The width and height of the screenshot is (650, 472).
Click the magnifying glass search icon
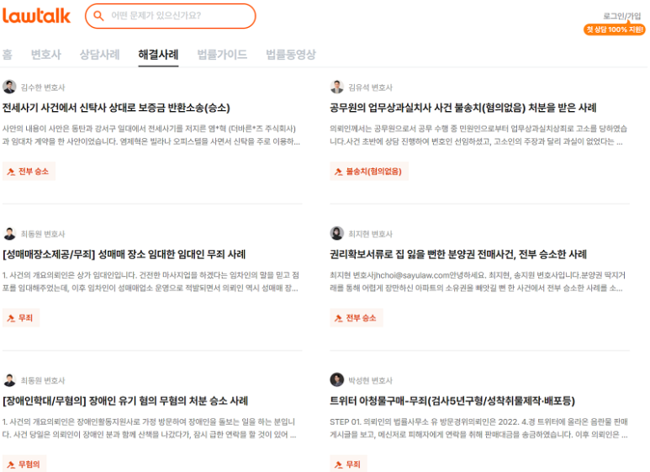click(98, 16)
